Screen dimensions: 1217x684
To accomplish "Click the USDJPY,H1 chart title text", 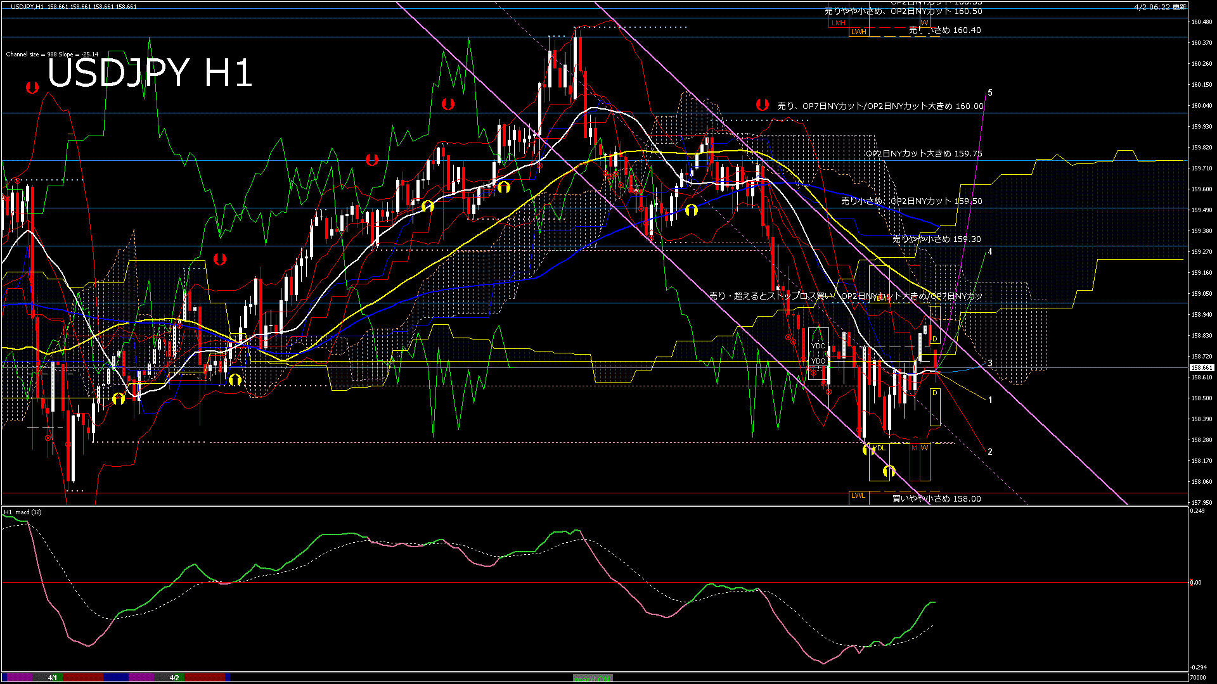I will (x=28, y=6).
